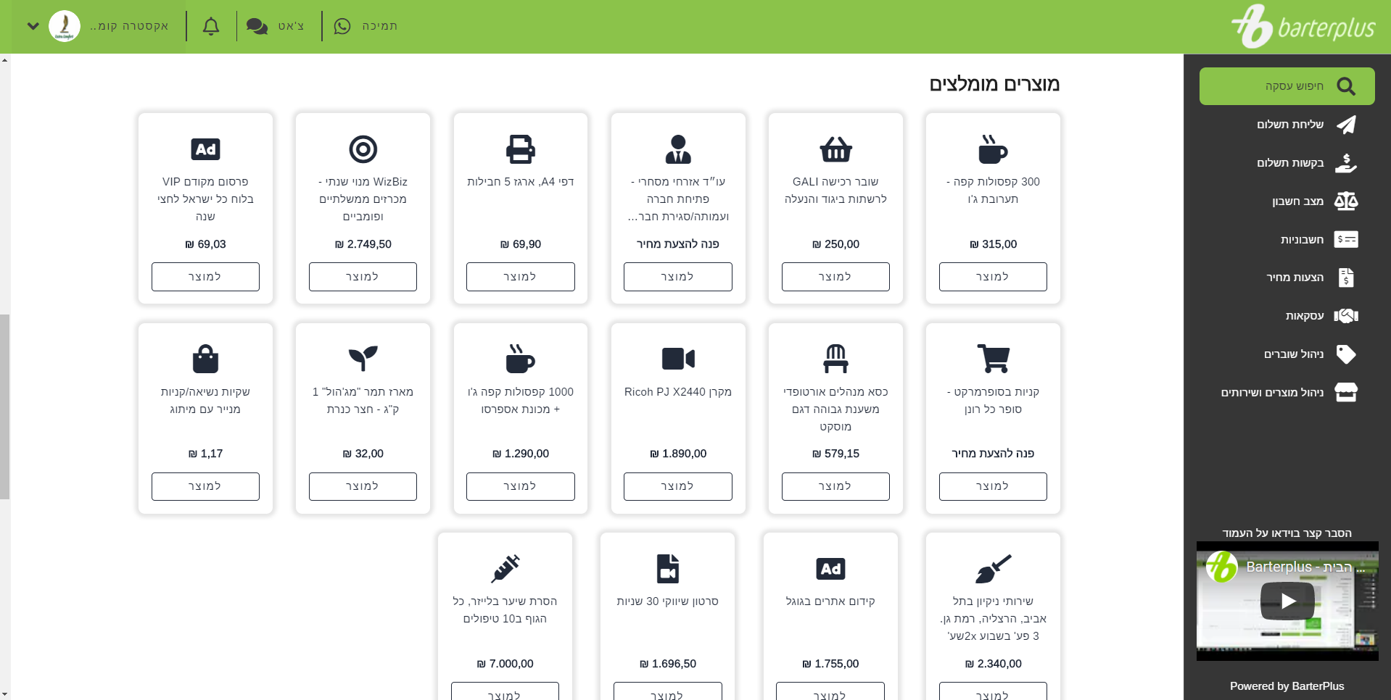
Task: Click the business search field
Action: [1287, 86]
